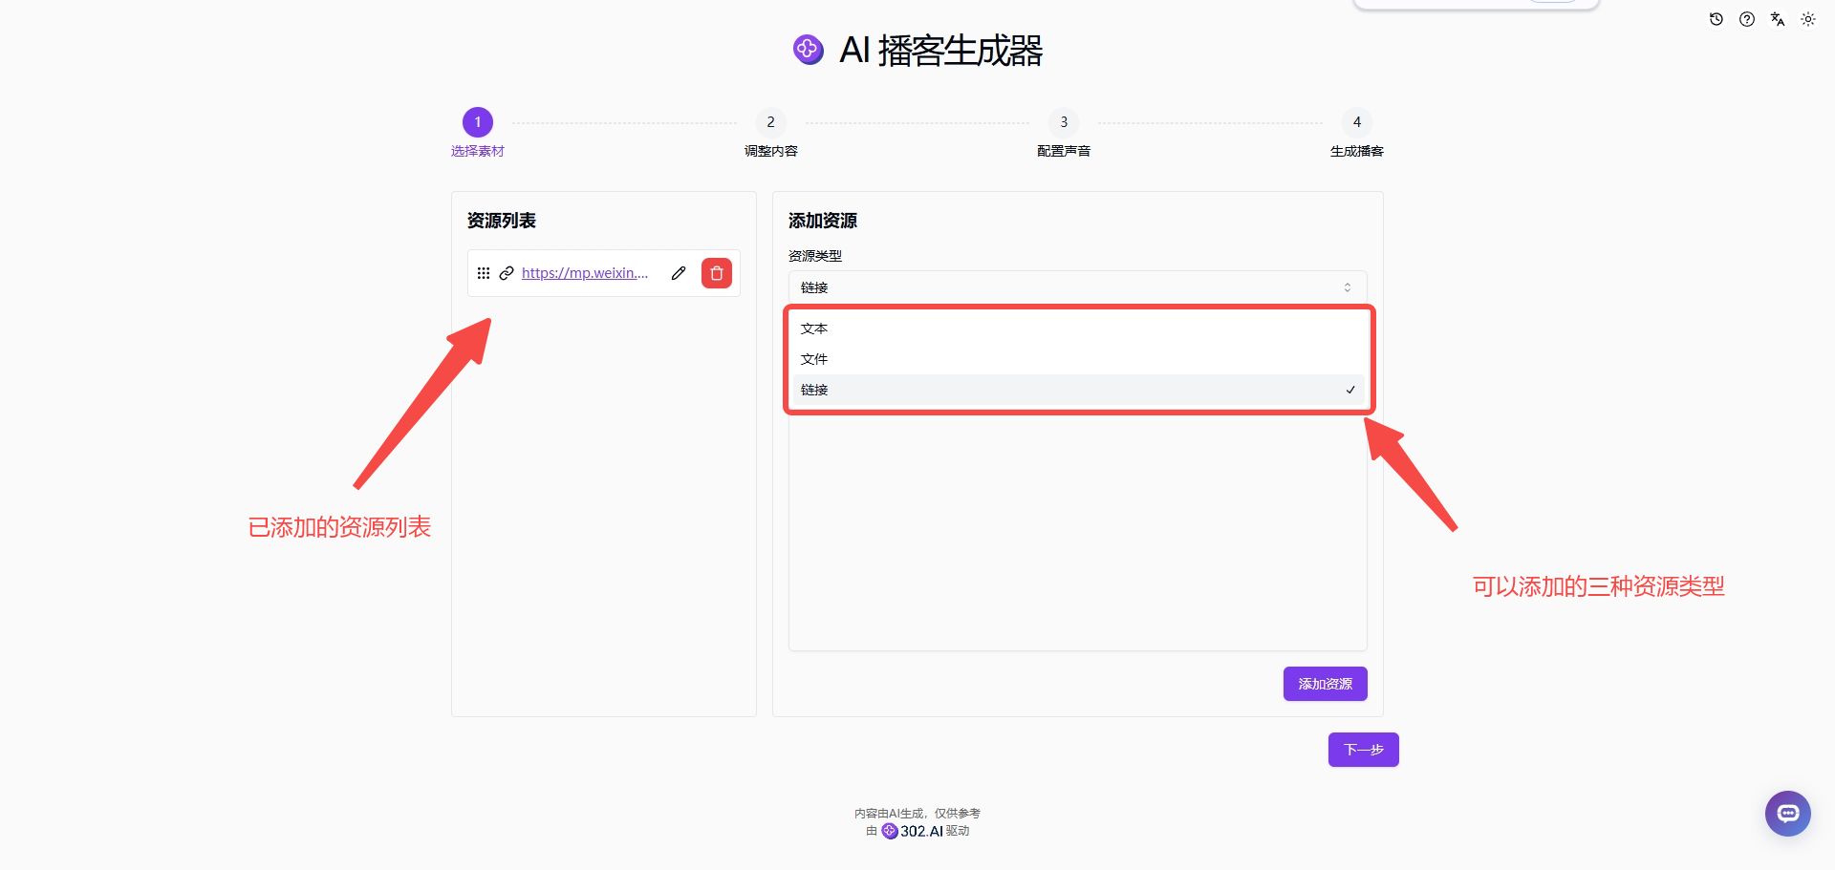1835x870 pixels.
Task: Click inside the resource content input area
Action: tap(1077, 533)
